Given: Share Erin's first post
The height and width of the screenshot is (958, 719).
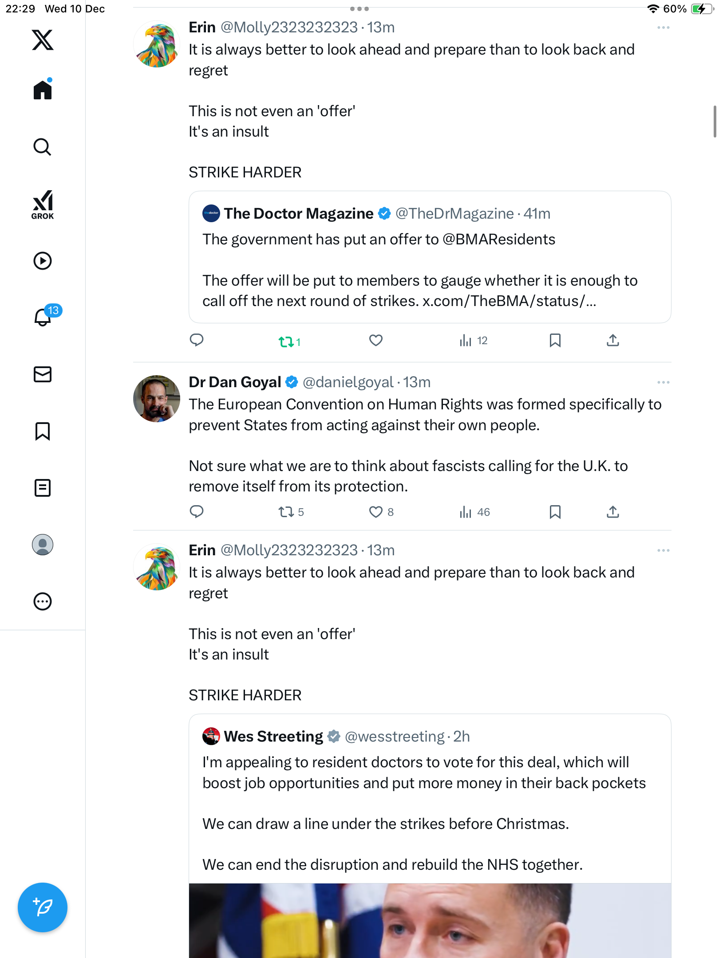Looking at the screenshot, I should point(612,341).
